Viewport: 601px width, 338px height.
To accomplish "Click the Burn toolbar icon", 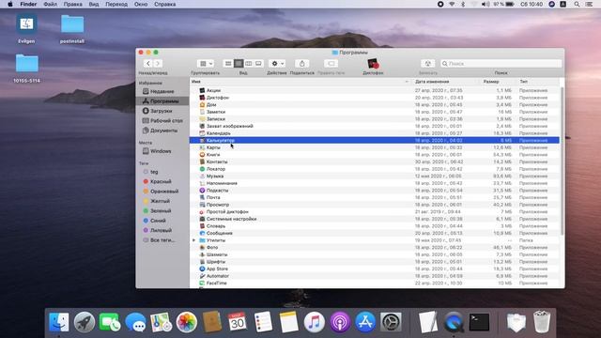I will pos(428,64).
